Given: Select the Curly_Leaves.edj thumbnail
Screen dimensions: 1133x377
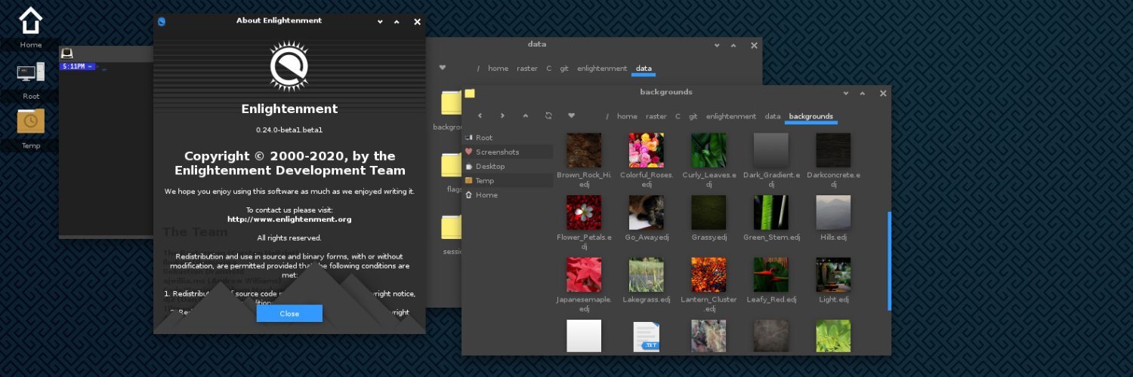Looking at the screenshot, I should pyautogui.click(x=709, y=150).
